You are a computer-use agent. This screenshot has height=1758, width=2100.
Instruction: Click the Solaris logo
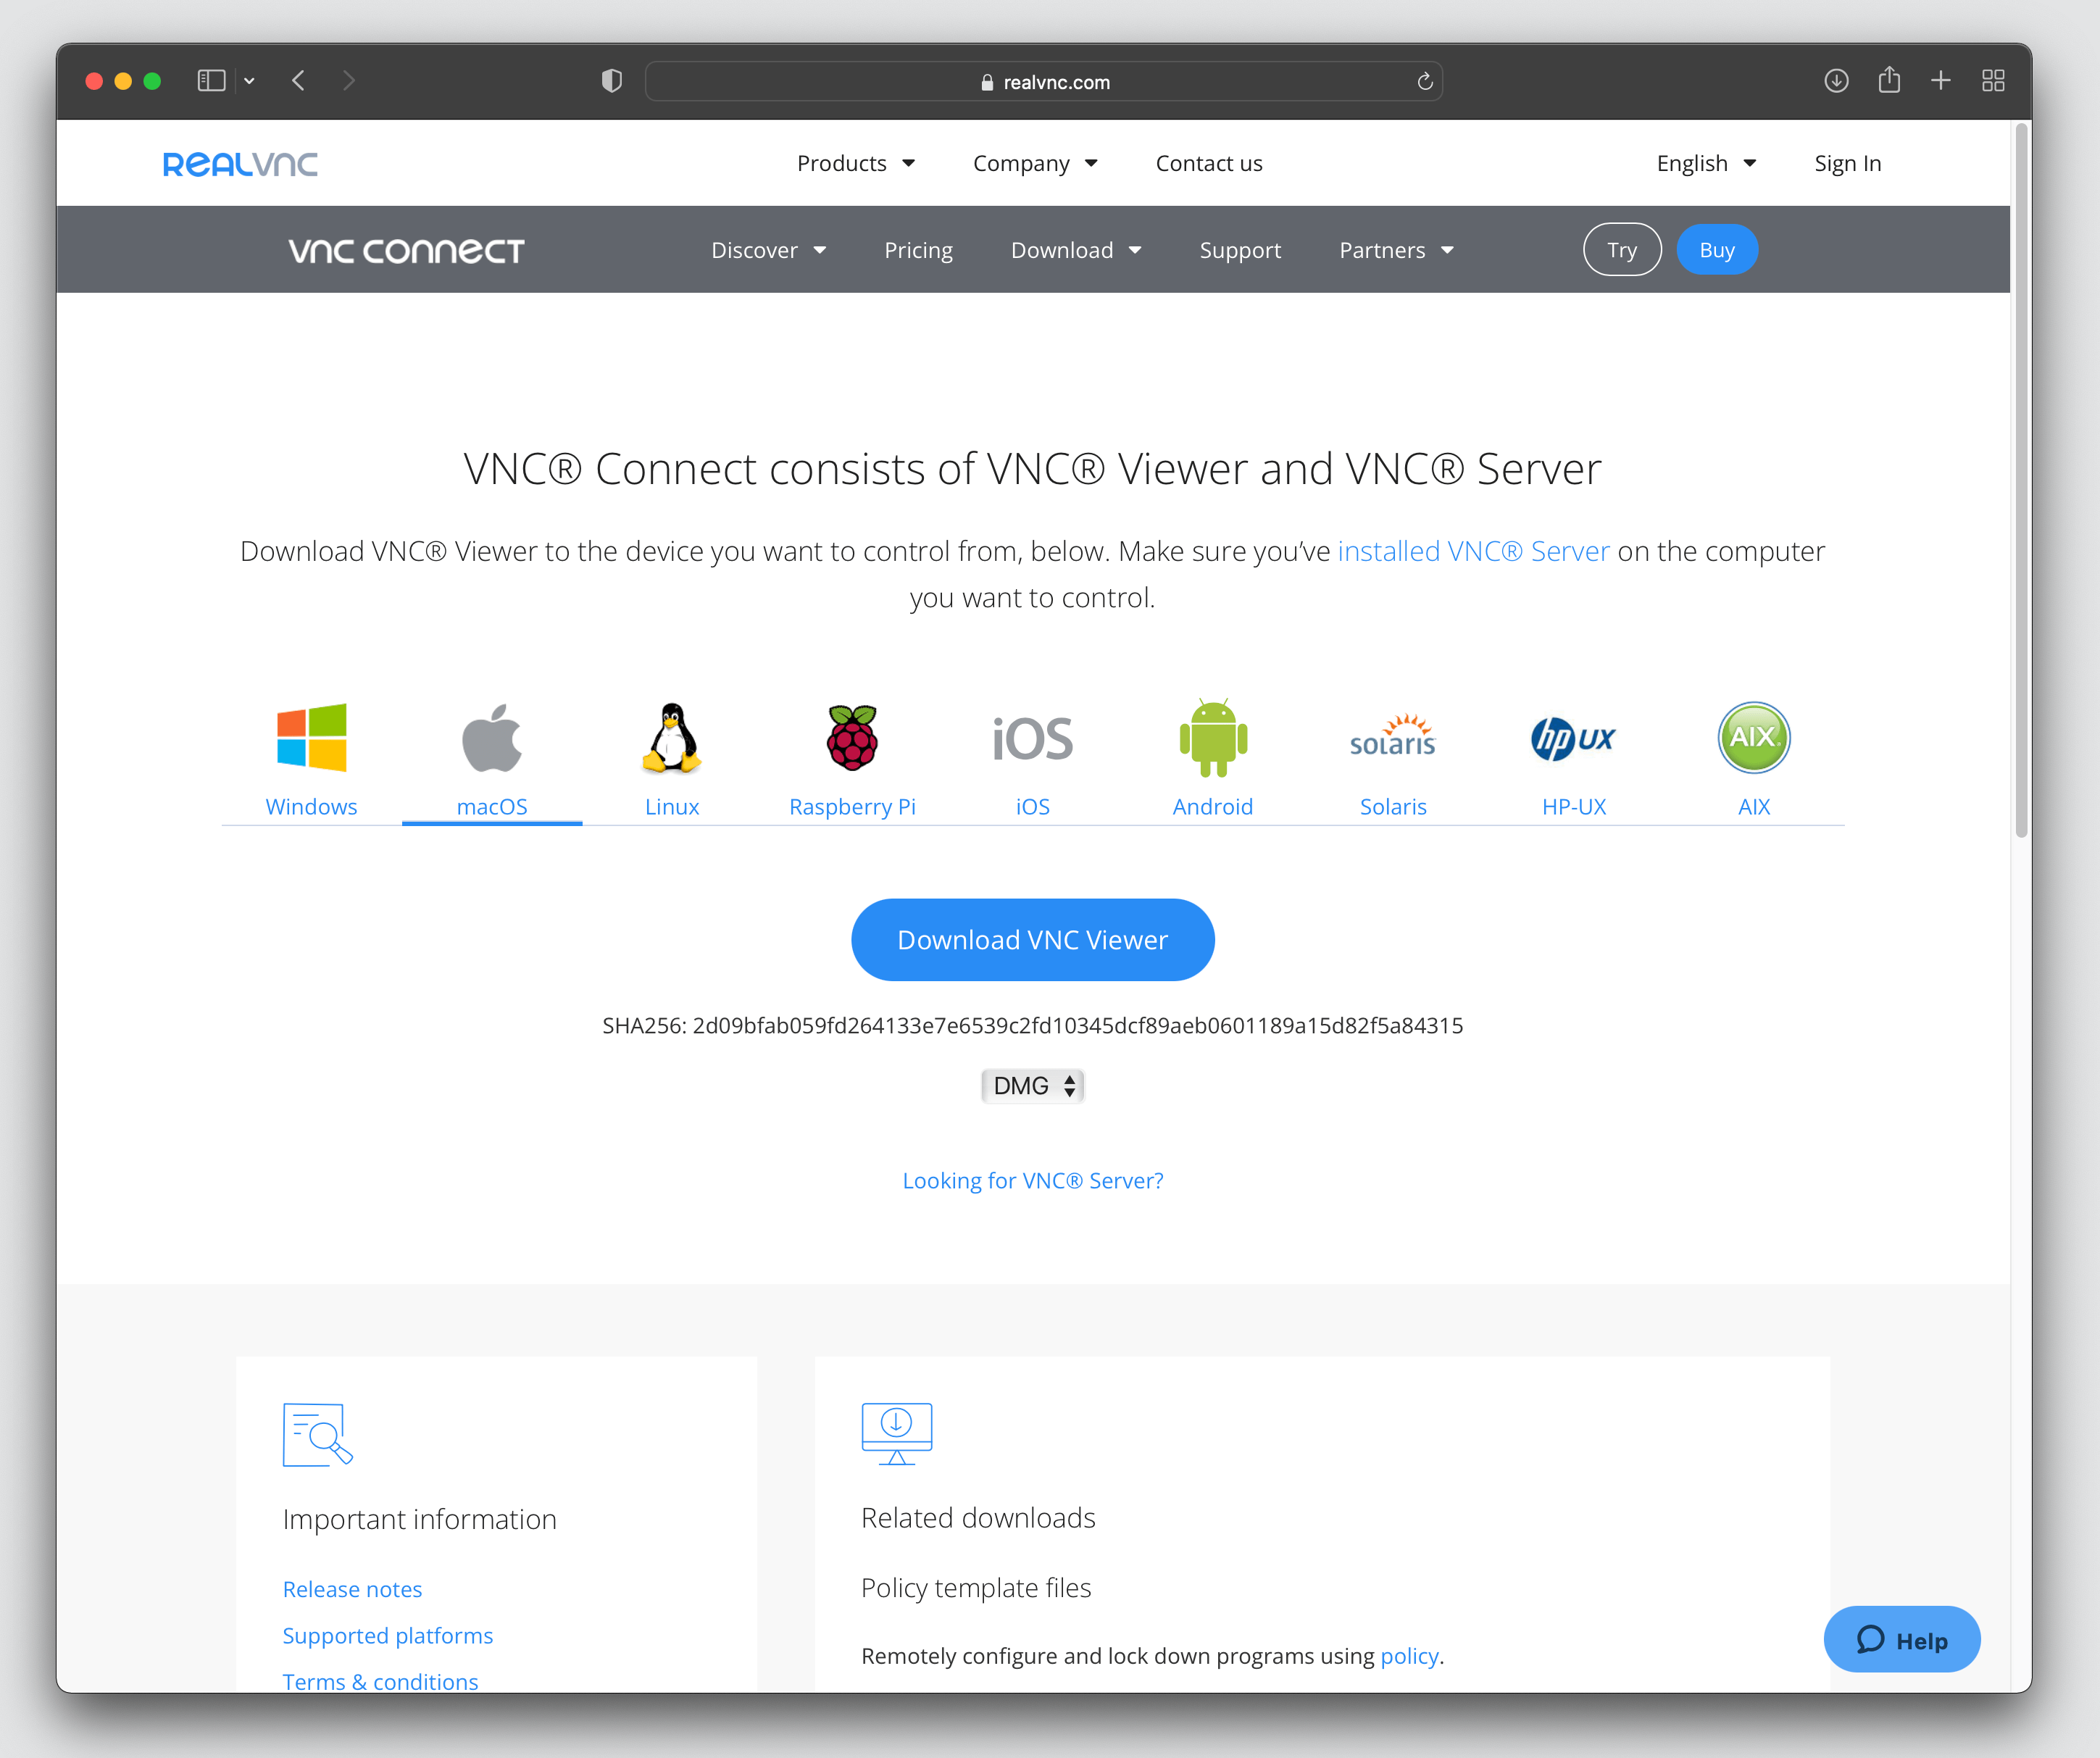pos(1393,736)
